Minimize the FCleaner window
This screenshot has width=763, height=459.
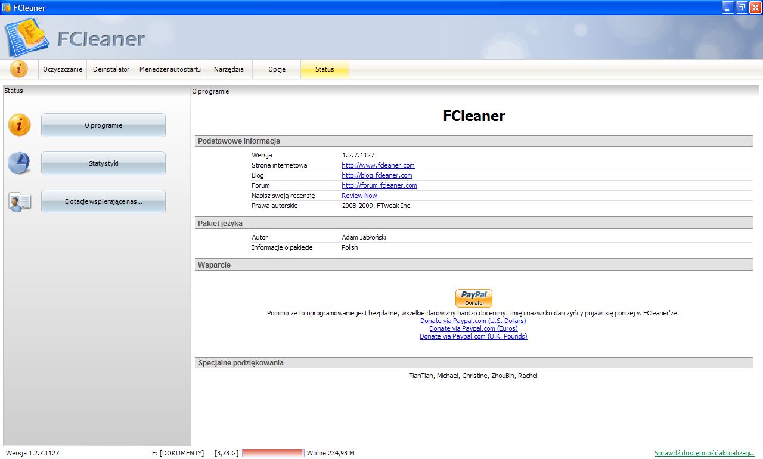point(728,7)
